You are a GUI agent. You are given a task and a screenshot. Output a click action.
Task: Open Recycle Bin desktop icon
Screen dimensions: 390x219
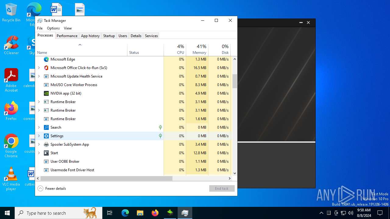11,13
